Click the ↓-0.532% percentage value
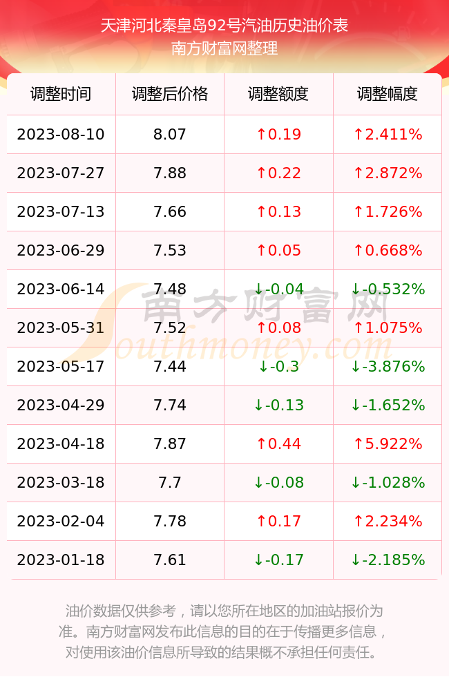Image resolution: width=449 pixels, height=677 pixels. 388,289
